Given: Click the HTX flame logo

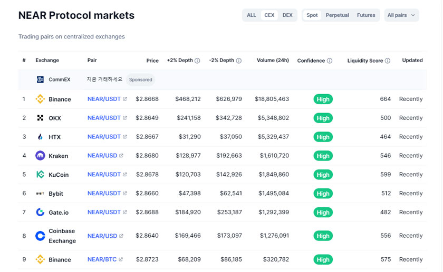Looking at the screenshot, I should (40, 137).
